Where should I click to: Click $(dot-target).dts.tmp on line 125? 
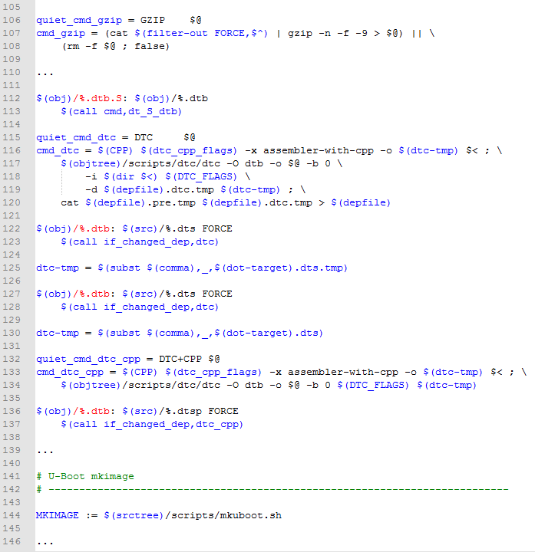point(280,268)
